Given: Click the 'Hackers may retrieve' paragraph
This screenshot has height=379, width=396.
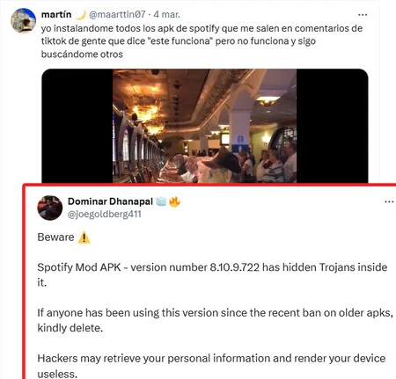Looking at the screenshot, I should (x=211, y=366).
